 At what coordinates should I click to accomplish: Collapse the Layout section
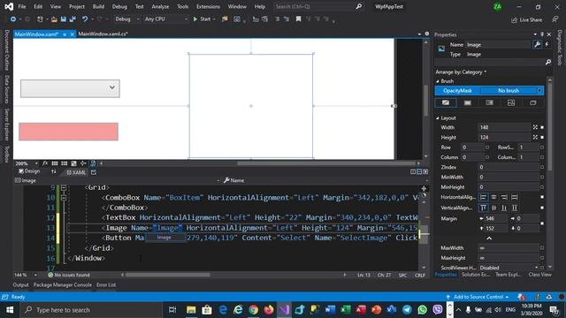[x=438, y=118]
